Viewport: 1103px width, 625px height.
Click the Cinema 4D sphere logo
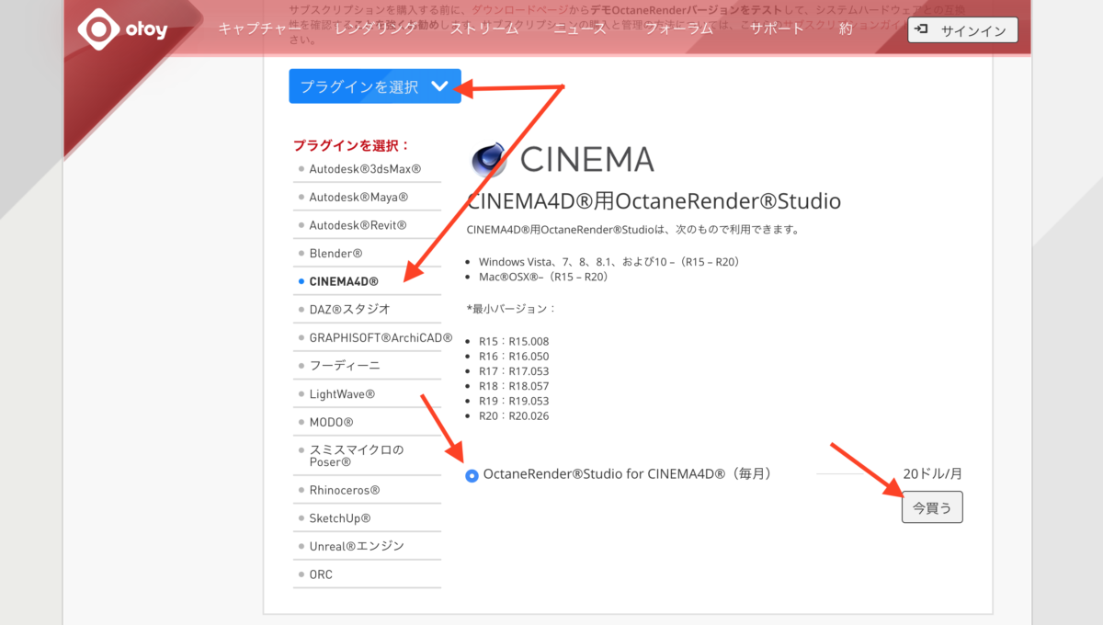click(489, 161)
